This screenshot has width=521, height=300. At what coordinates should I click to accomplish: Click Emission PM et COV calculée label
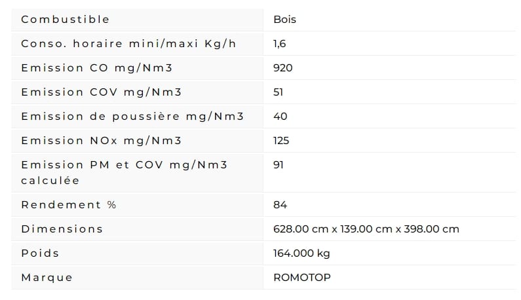click(x=125, y=172)
